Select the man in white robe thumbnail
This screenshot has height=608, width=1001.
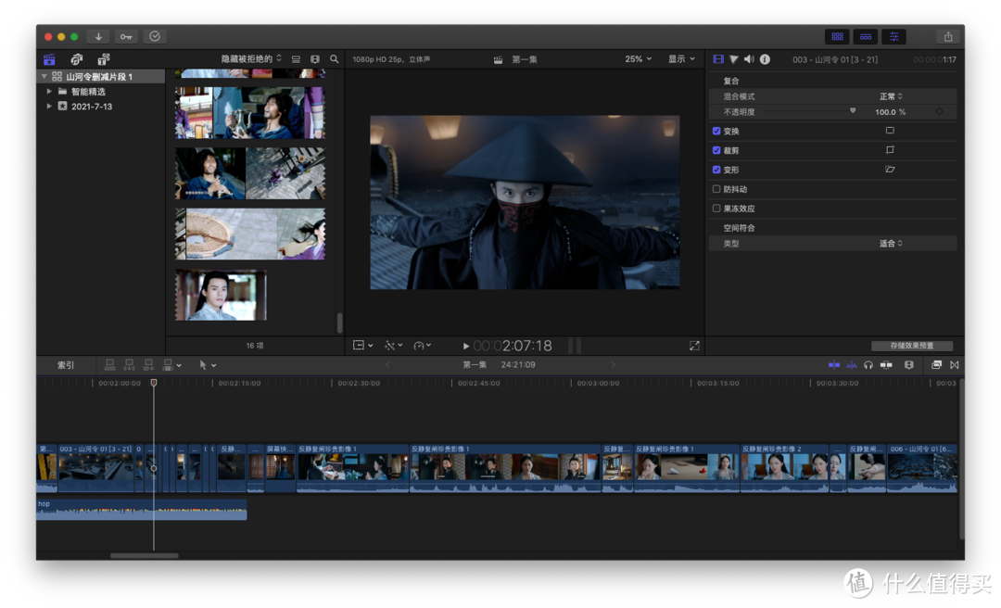[x=221, y=295]
